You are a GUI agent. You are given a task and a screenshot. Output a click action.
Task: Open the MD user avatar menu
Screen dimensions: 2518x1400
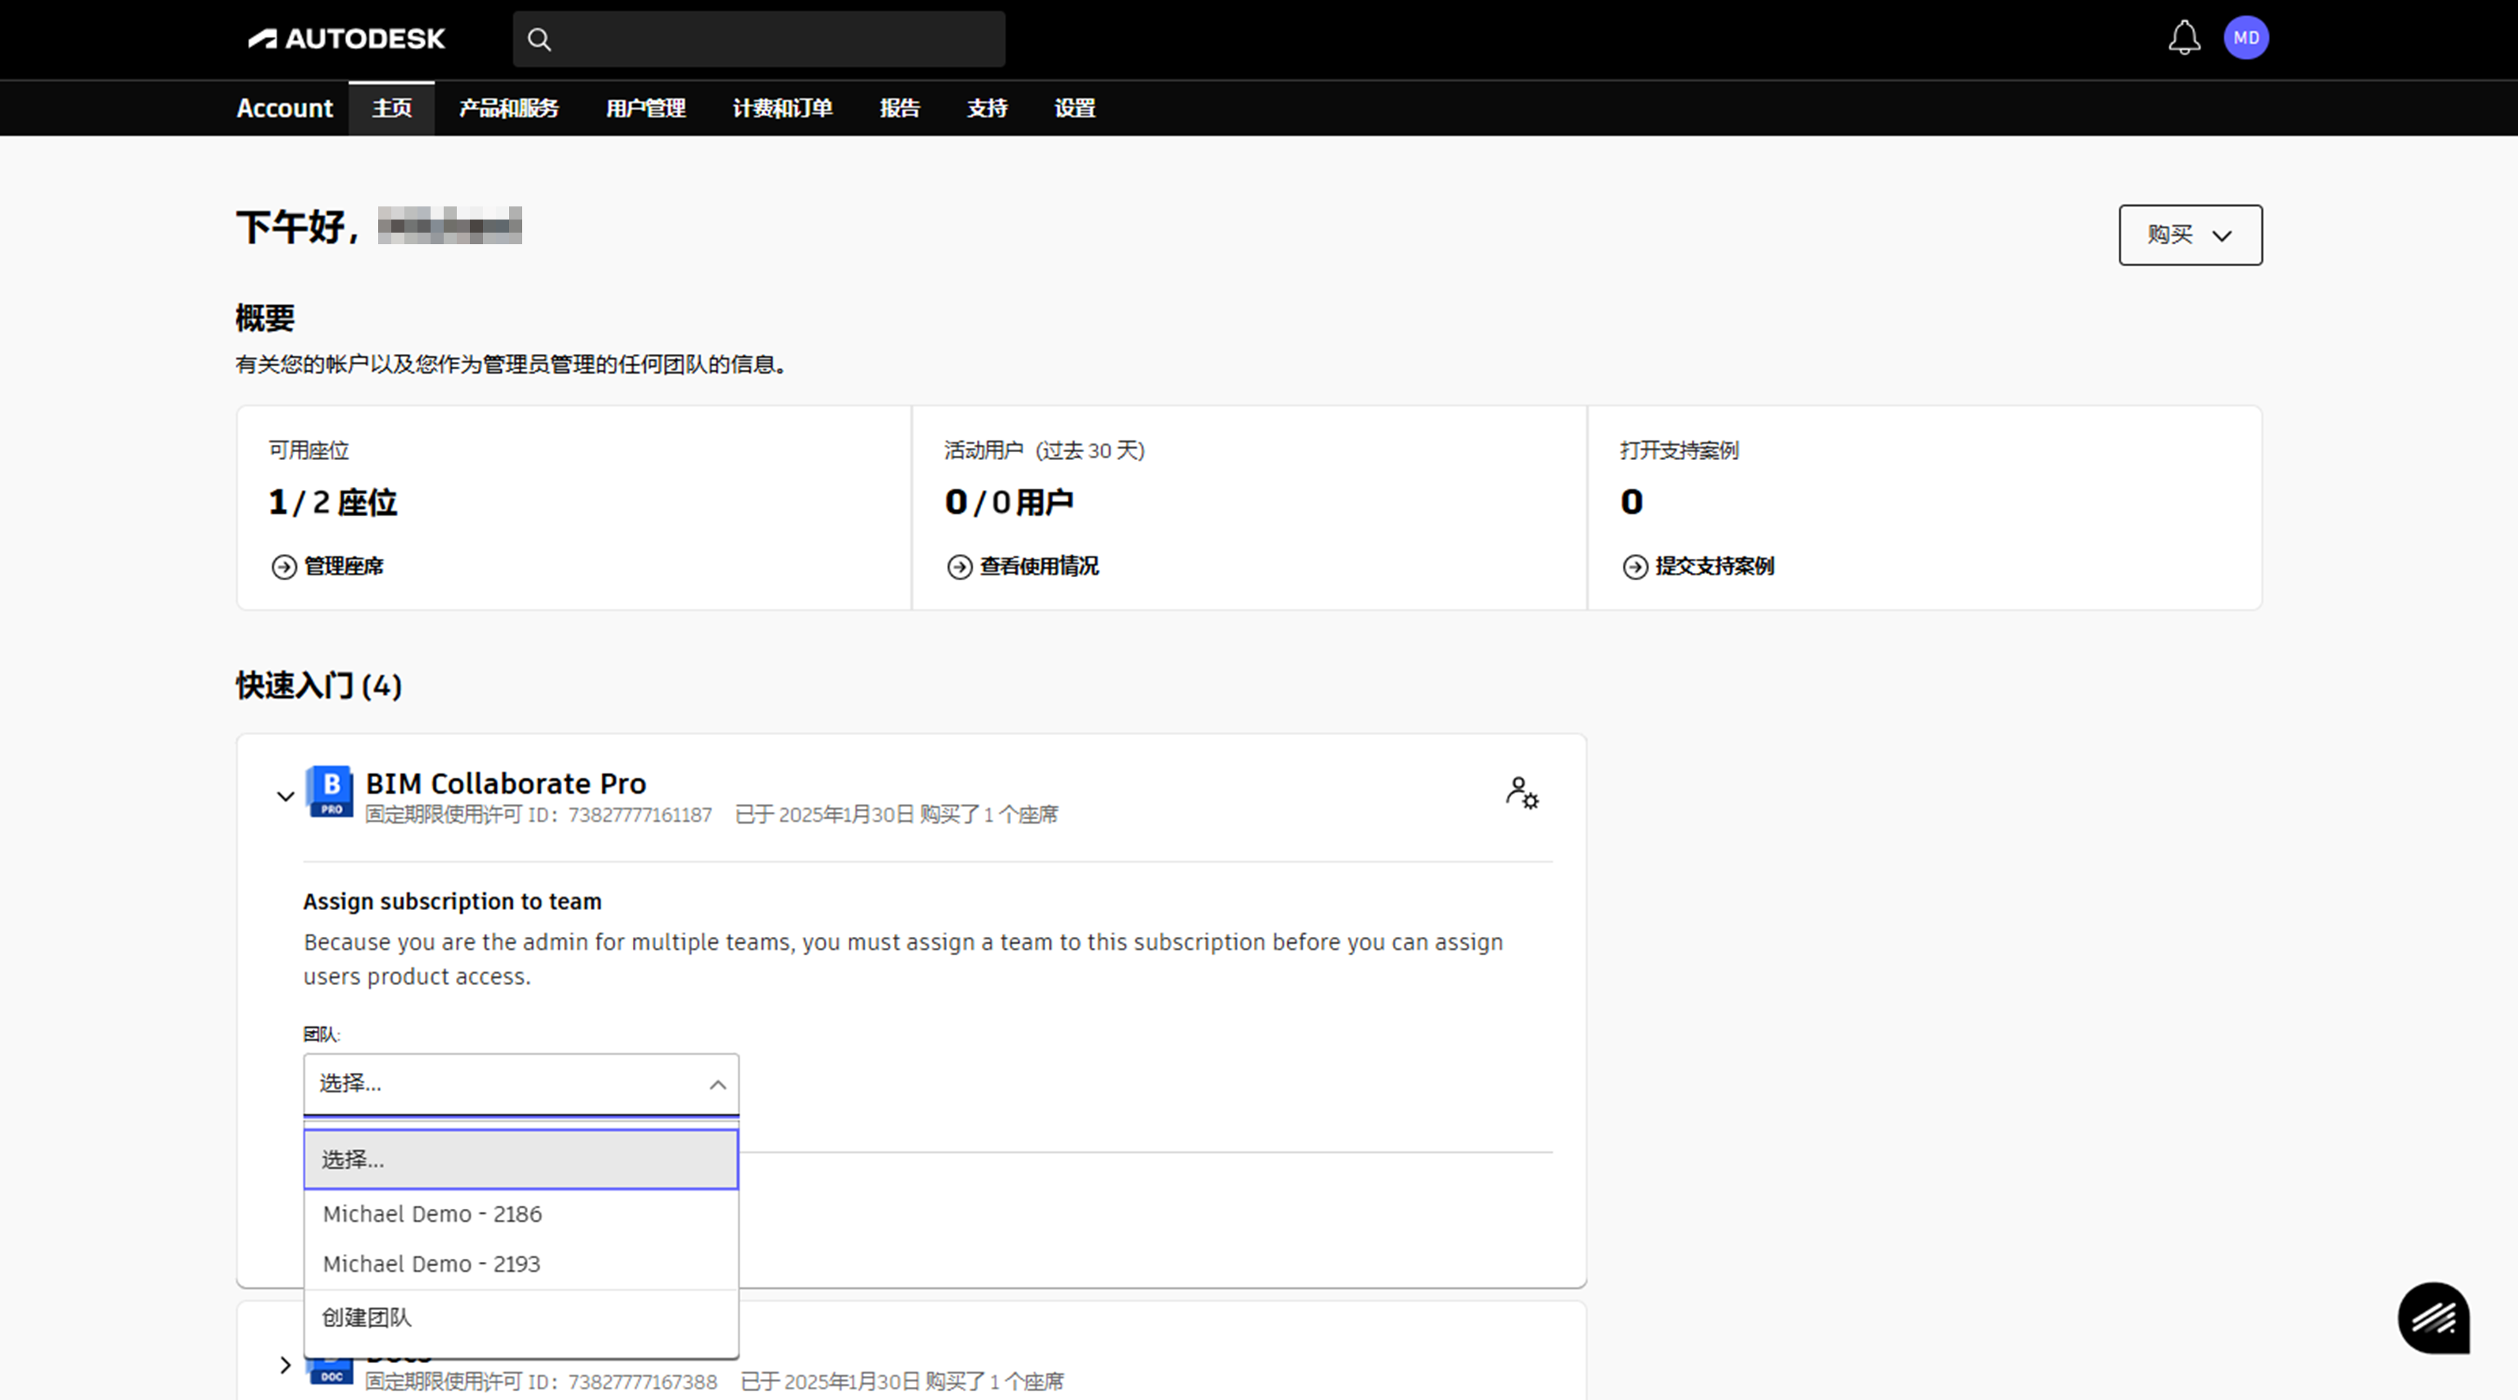(2245, 38)
